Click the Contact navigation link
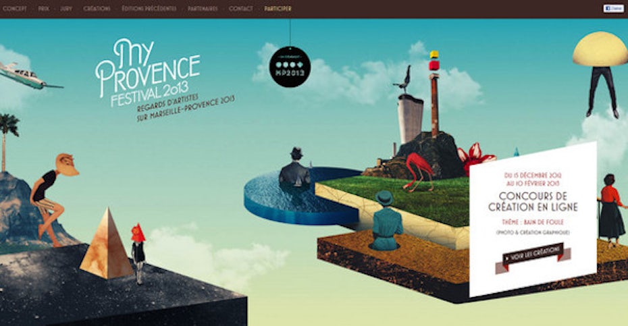 point(241,9)
